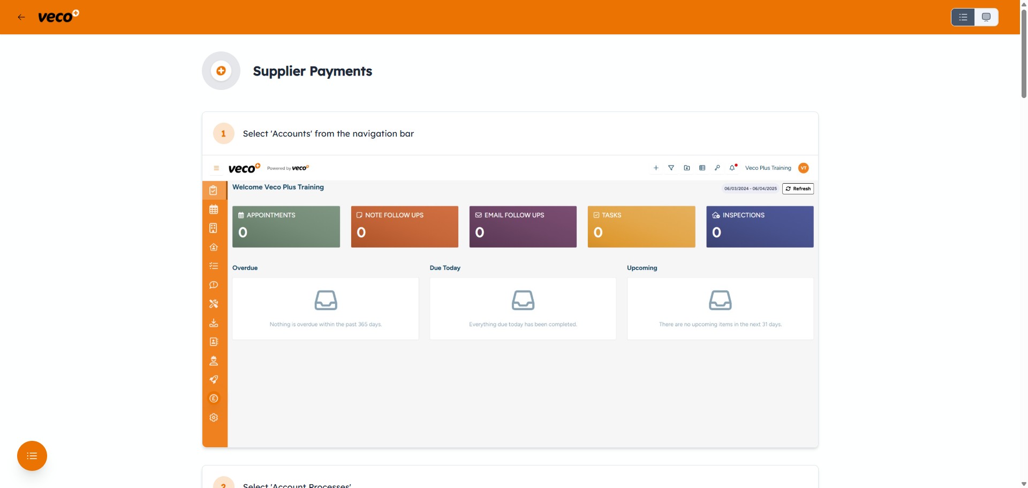Open the Maintenance tools sidebar icon
The height and width of the screenshot is (488, 1028).
(x=214, y=304)
